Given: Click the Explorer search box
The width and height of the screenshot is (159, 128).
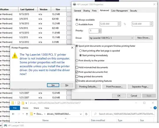Looking at the screenshot, I should pyautogui.click(x=123, y=114).
